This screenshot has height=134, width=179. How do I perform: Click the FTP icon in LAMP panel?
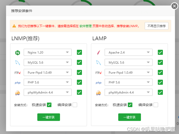pos(98,73)
